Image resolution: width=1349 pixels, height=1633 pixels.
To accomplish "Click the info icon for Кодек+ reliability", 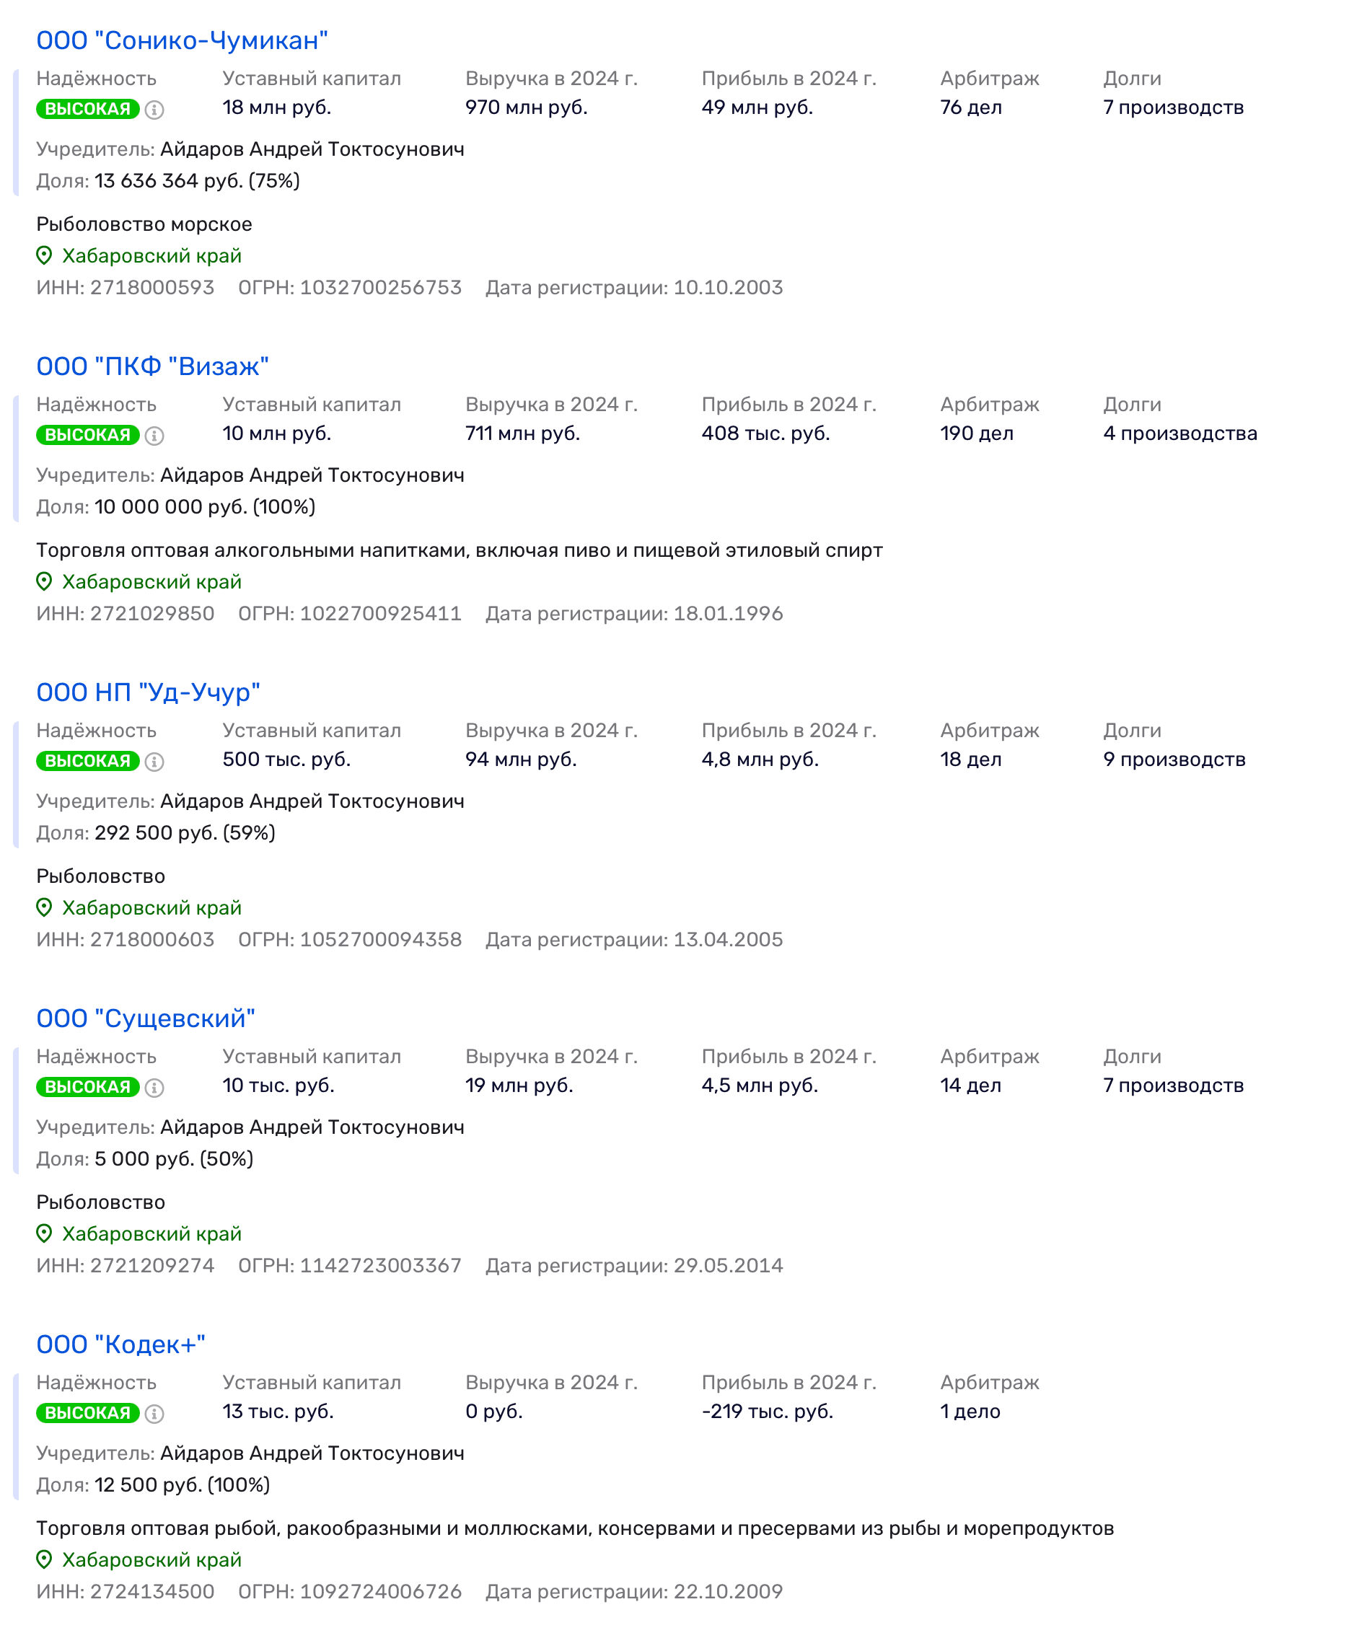I will coord(154,1413).
